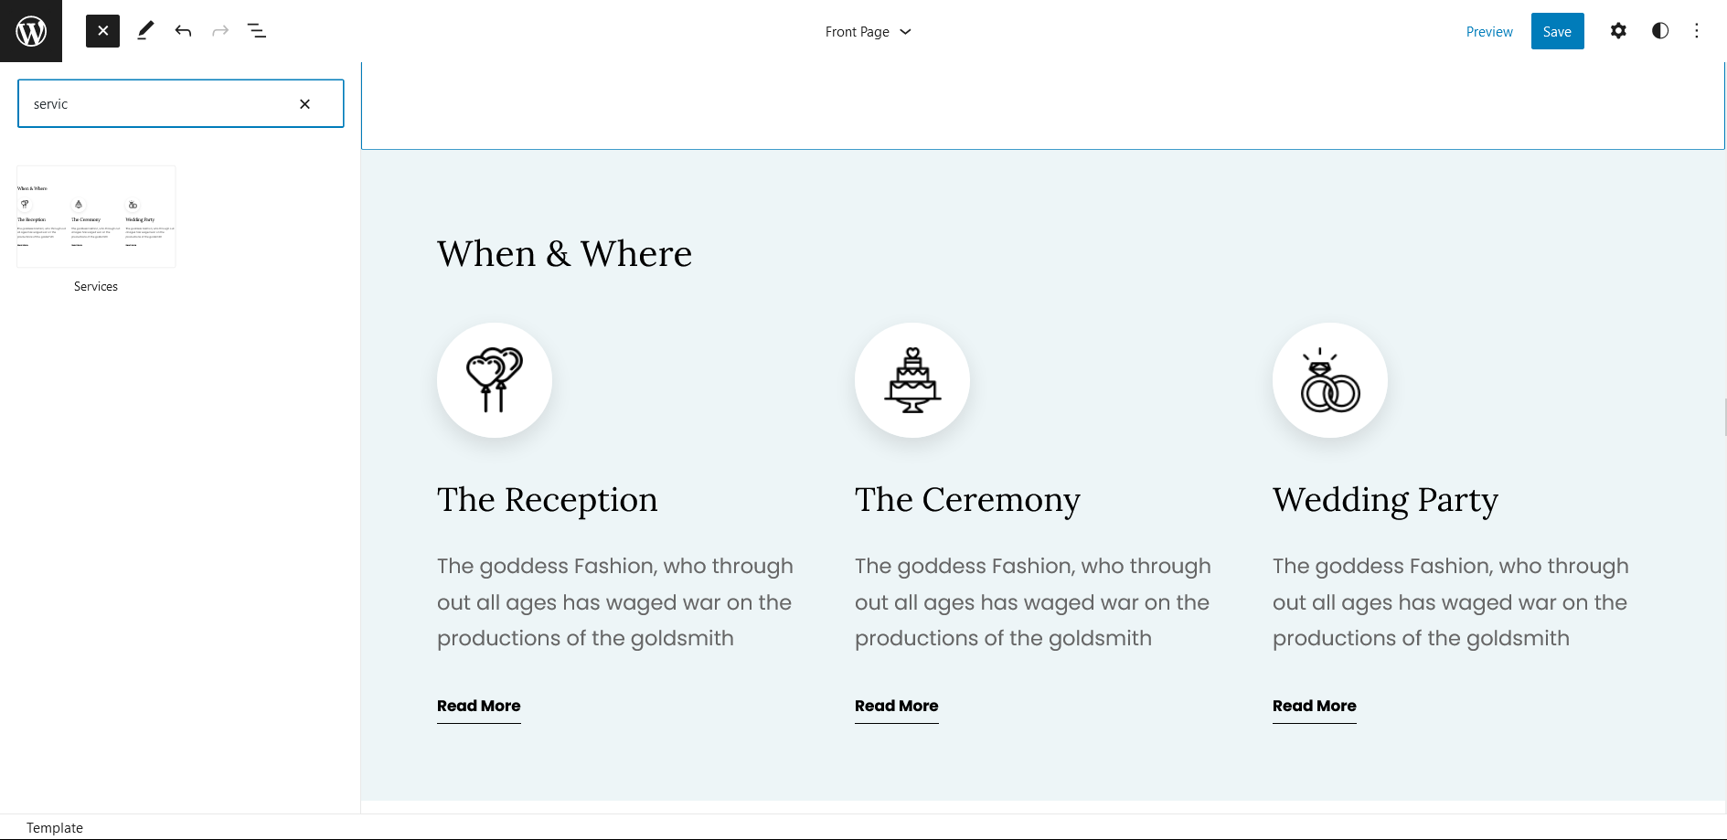1727x840 pixels.
Task: Toggle the Styles panel
Action: coord(1659,31)
